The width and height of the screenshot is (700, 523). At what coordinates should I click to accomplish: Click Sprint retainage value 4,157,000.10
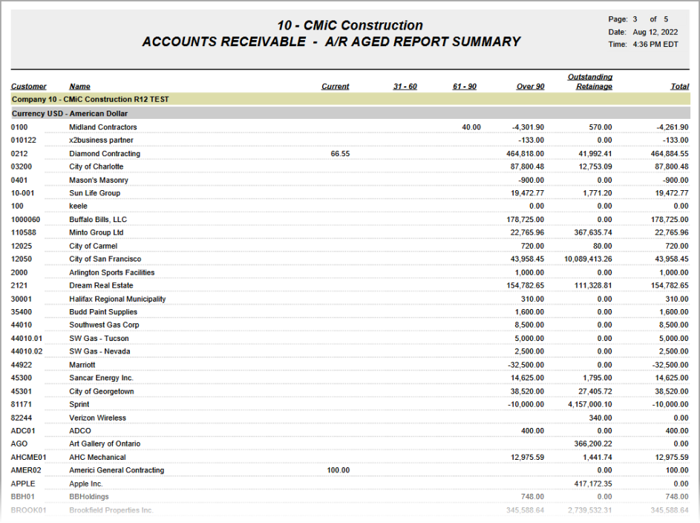click(x=589, y=405)
